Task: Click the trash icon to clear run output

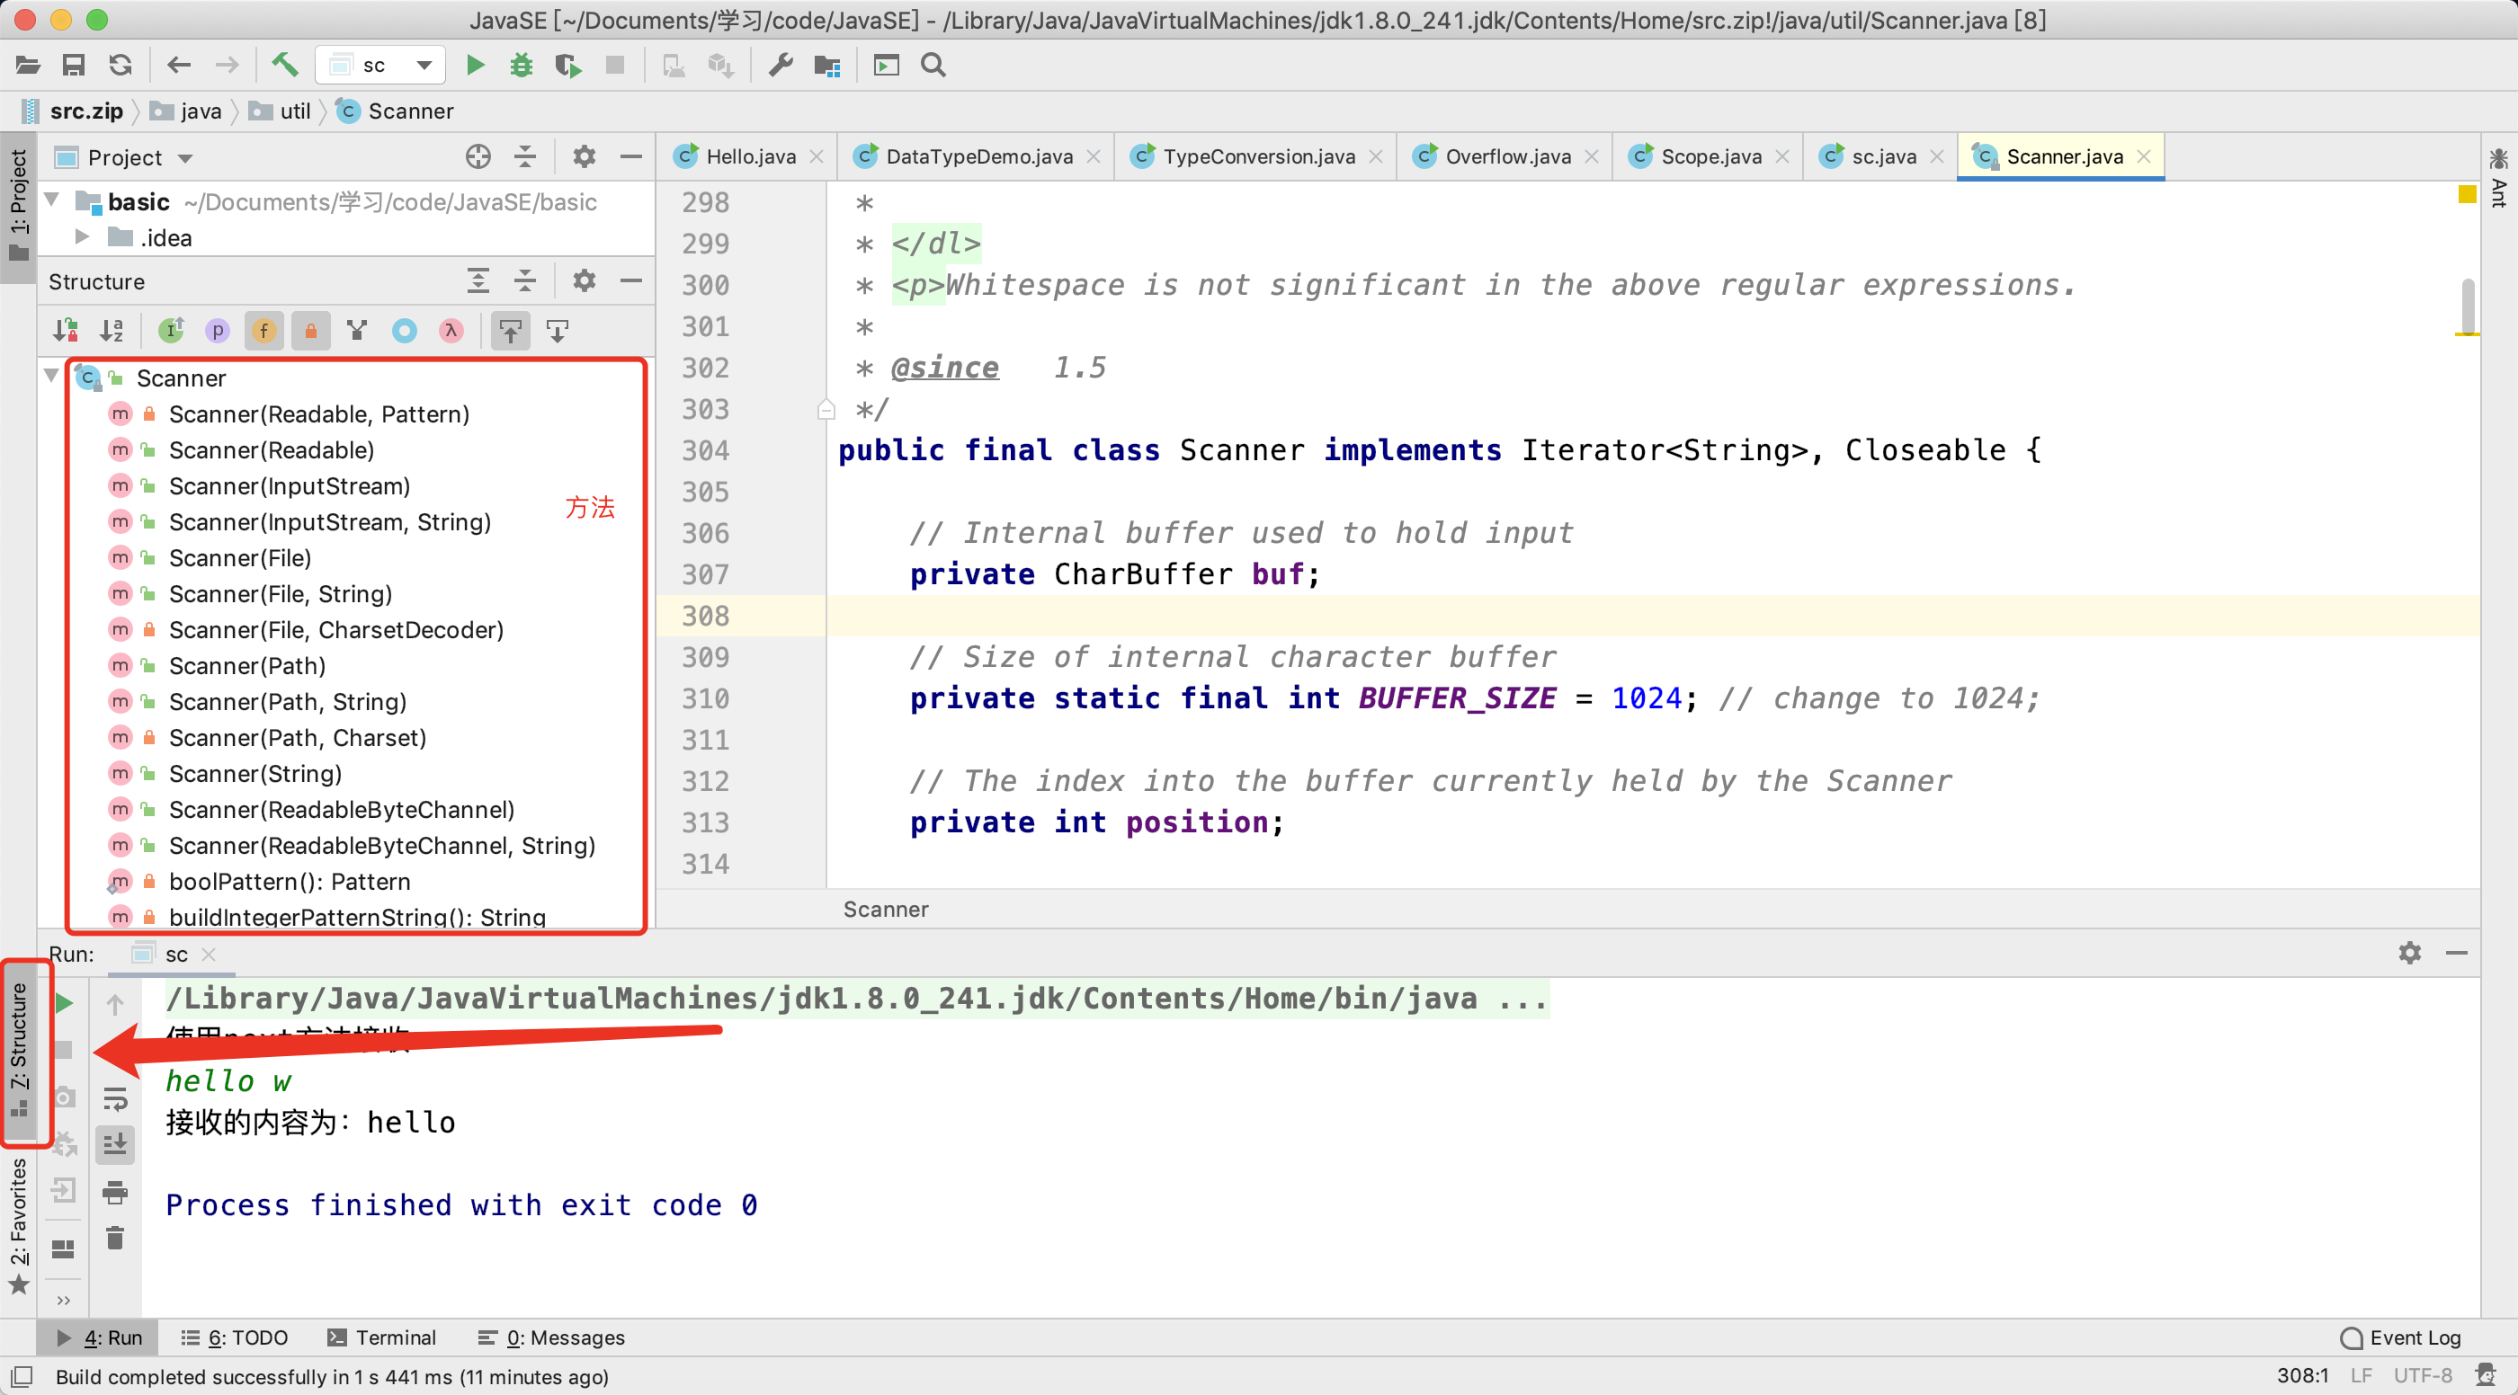Action: (115, 1239)
